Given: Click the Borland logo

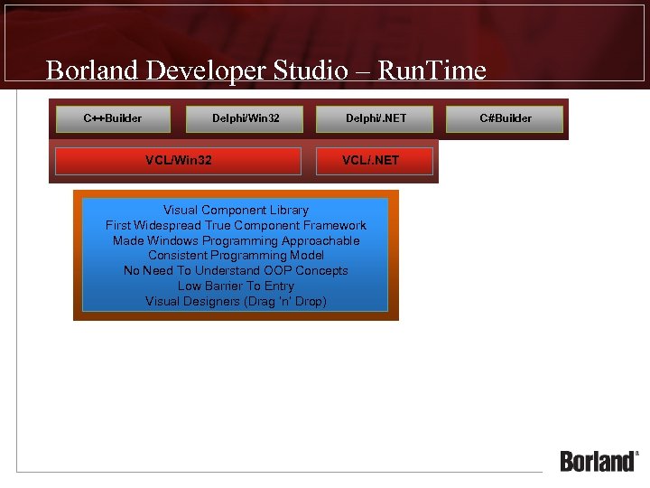Looking at the screenshot, I should [x=599, y=461].
